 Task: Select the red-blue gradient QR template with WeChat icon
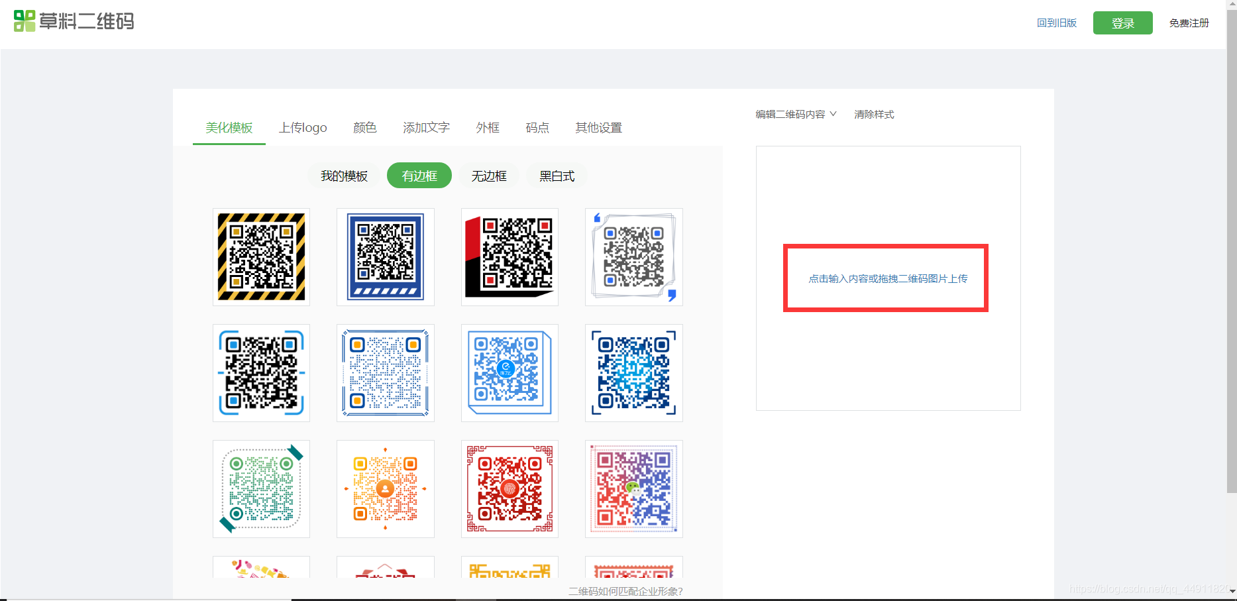click(x=634, y=489)
